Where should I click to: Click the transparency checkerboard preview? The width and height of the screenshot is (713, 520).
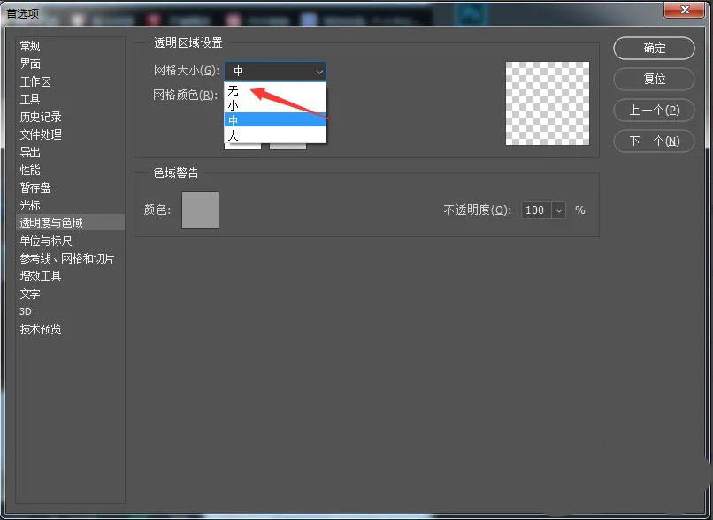[x=548, y=103]
